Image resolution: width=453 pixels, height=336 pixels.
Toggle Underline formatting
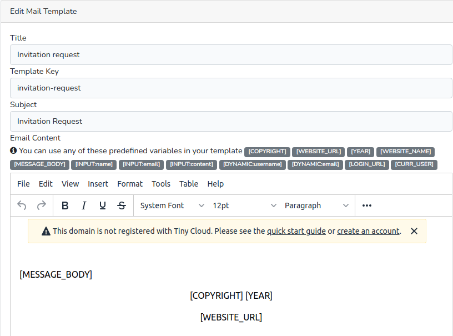102,205
